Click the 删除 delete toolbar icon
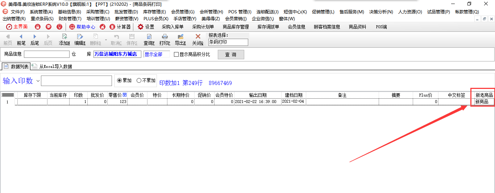This screenshot has height=193, width=495. (95, 40)
